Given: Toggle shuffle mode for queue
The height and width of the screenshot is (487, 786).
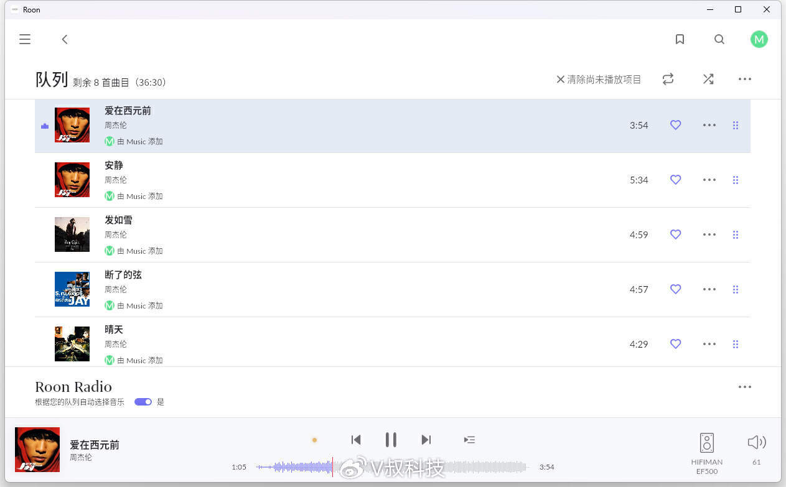Looking at the screenshot, I should tap(708, 79).
